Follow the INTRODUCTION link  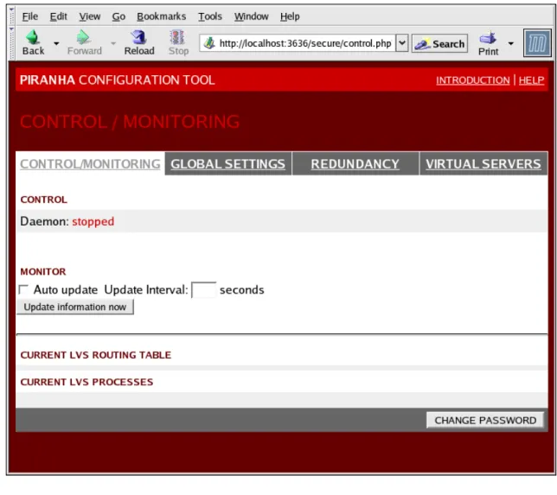pyautogui.click(x=473, y=80)
